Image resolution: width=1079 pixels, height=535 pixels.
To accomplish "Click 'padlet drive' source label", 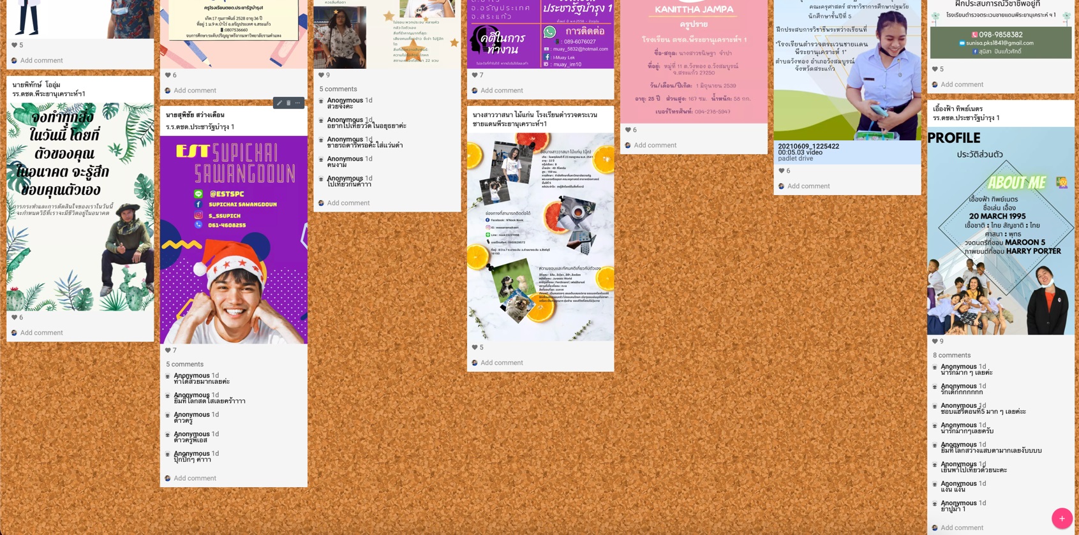I will click(796, 159).
